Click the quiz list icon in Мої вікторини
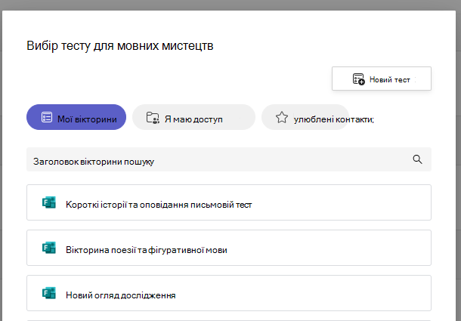The width and height of the screenshot is (461, 321). click(47, 117)
